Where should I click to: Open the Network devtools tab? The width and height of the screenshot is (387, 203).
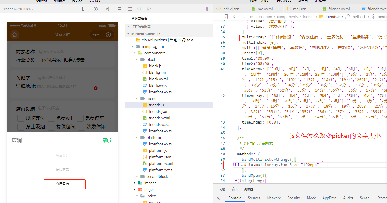[x=274, y=198]
